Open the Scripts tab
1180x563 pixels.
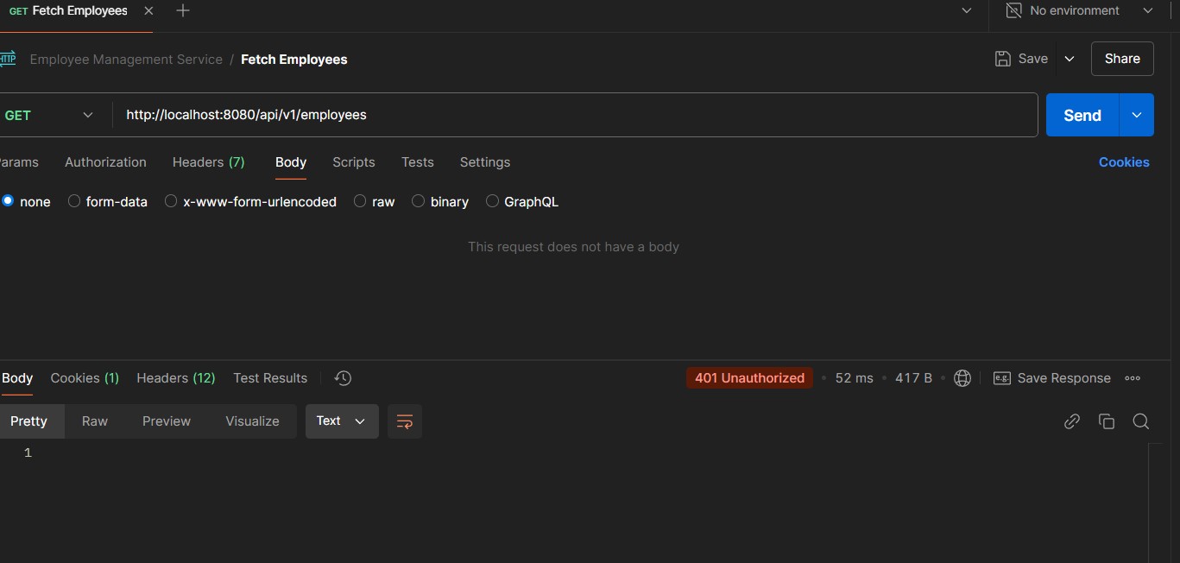pyautogui.click(x=354, y=162)
